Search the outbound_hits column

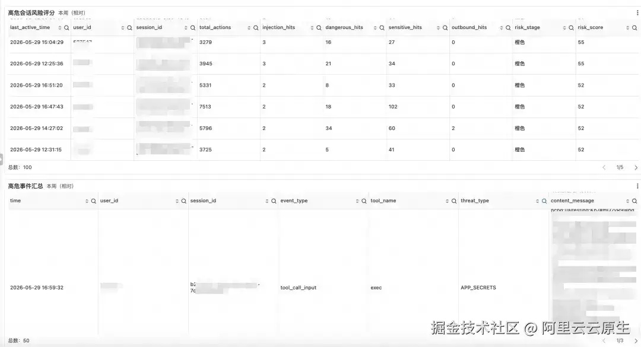[x=507, y=28]
